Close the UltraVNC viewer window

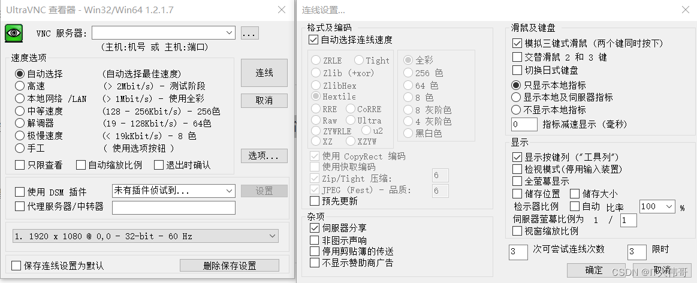pyautogui.click(x=282, y=10)
